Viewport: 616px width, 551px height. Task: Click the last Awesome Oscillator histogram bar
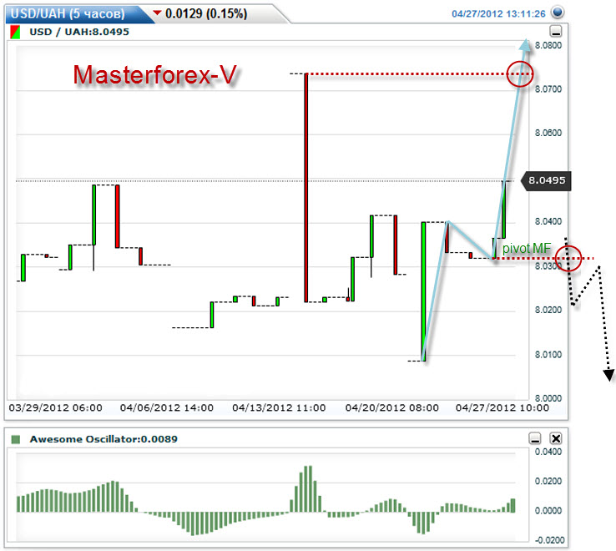pos(512,505)
